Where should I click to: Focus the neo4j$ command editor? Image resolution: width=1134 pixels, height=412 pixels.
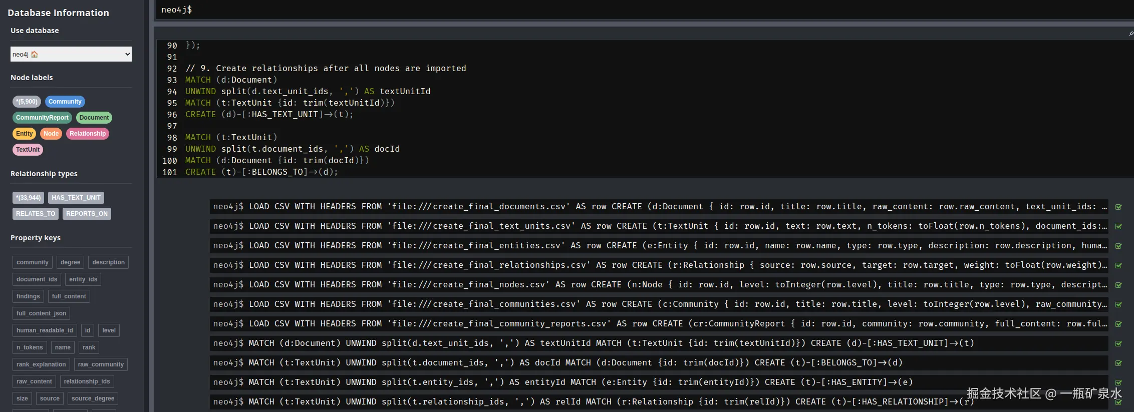pyautogui.click(x=645, y=10)
